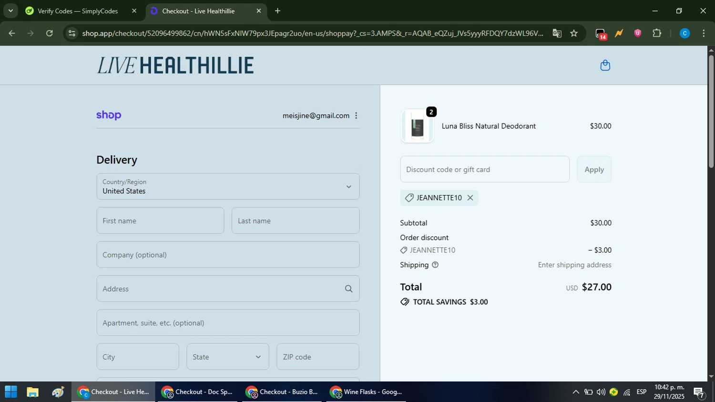Open the Luna Bliss Deodorant product thumbnail
Viewport: 715px width, 402px height.
click(417, 126)
